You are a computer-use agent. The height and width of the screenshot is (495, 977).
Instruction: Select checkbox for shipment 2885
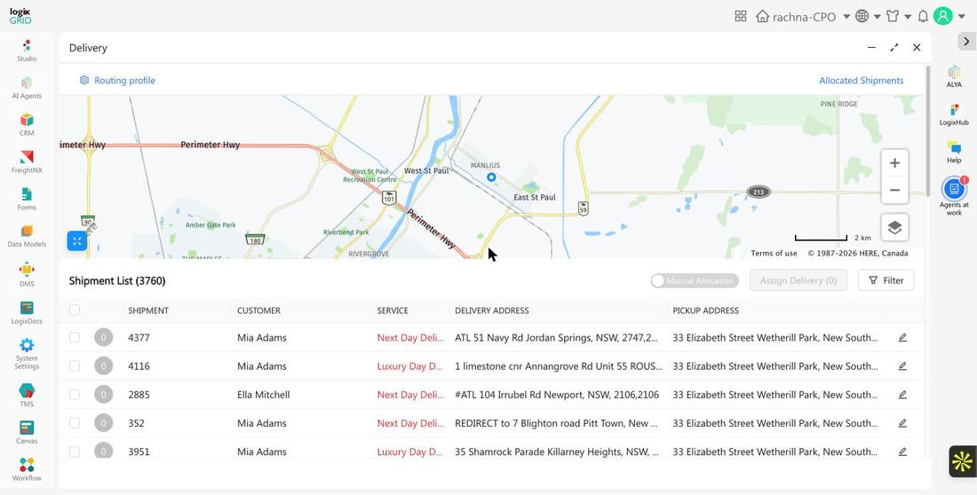74,395
